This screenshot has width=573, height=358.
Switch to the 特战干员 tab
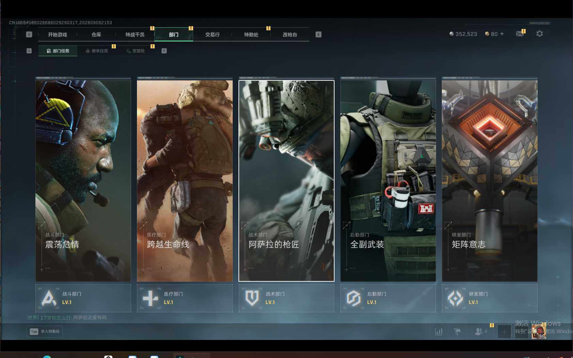point(135,34)
